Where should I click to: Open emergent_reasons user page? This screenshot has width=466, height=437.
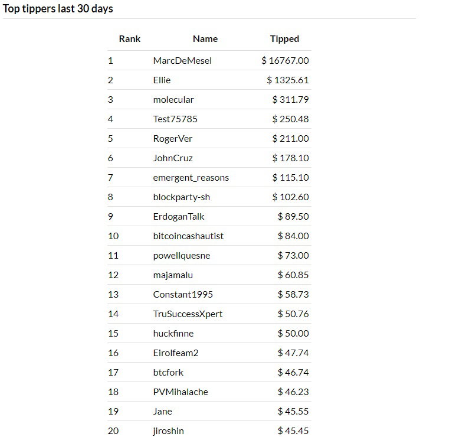click(191, 178)
